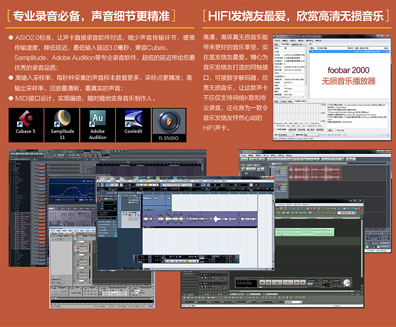The width and height of the screenshot is (396, 327).
Task: Open the Bar grid type dropdown in Cubase
Action: click(229, 185)
